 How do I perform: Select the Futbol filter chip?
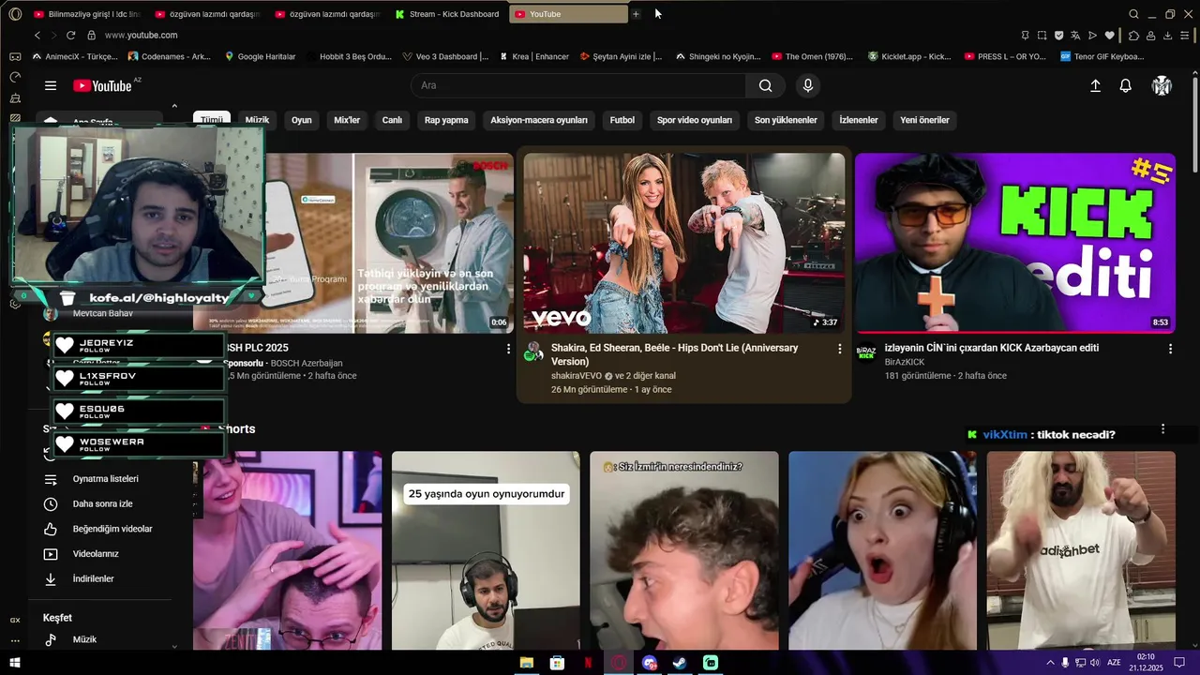(x=622, y=120)
